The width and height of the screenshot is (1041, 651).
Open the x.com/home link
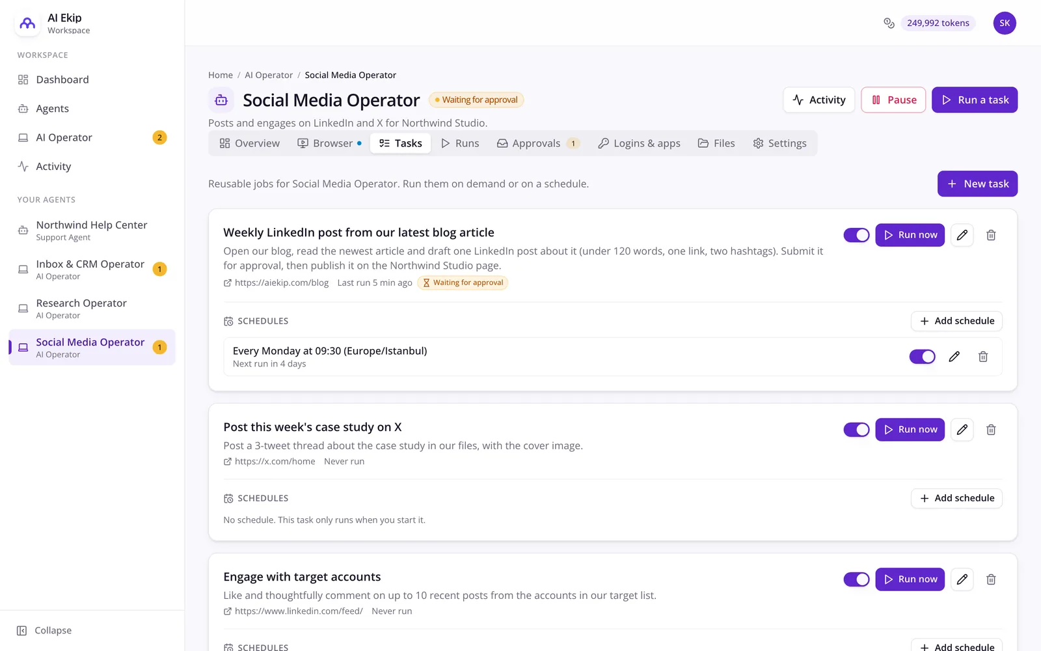pyautogui.click(x=269, y=462)
